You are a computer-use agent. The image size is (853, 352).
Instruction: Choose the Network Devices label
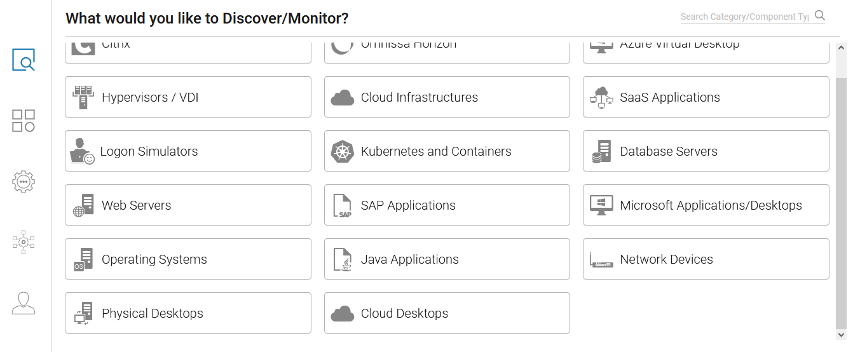click(x=667, y=259)
